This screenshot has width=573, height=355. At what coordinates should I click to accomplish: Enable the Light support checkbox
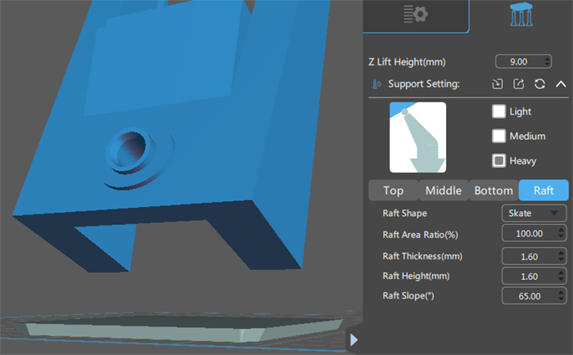(x=499, y=111)
